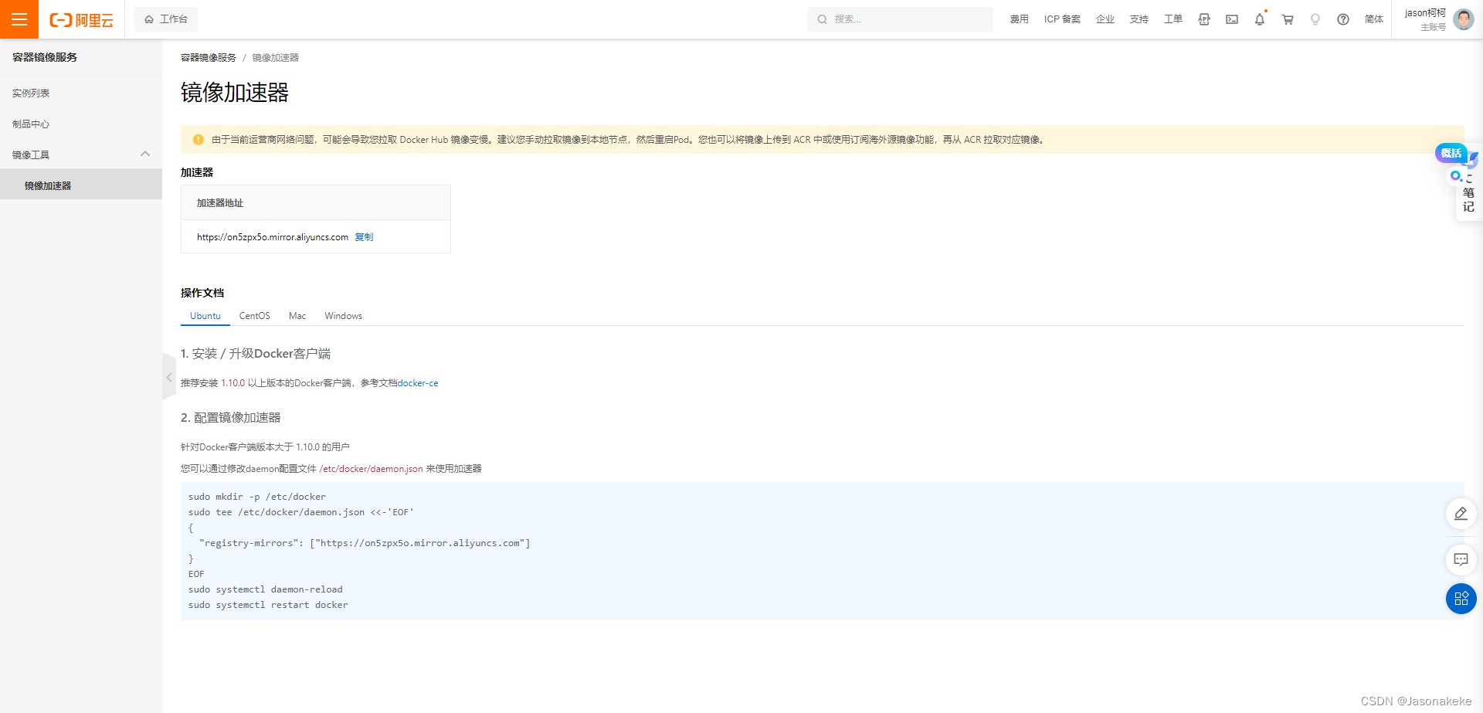Click the lightbulb icon in the header
Viewport: 1483px width, 713px height.
(1315, 19)
